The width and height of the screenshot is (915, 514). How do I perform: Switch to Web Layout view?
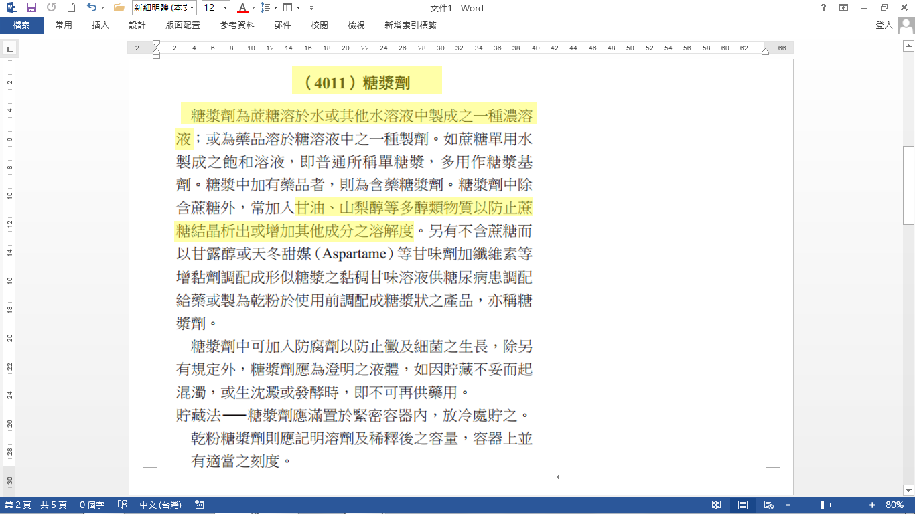pos(768,505)
